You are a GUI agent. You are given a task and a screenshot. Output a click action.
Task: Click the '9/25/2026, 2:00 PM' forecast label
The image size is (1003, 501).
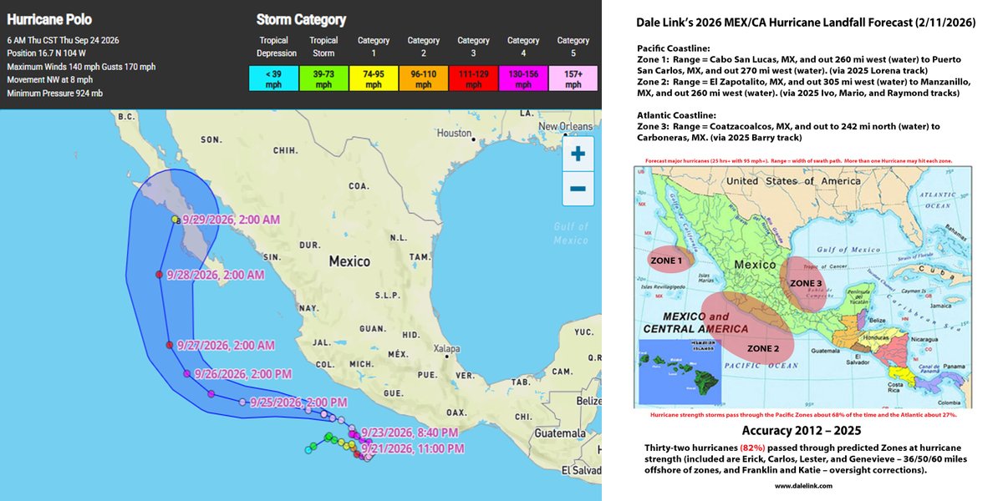point(298,402)
